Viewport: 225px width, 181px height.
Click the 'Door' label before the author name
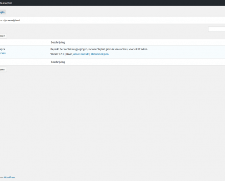click(x=69, y=54)
